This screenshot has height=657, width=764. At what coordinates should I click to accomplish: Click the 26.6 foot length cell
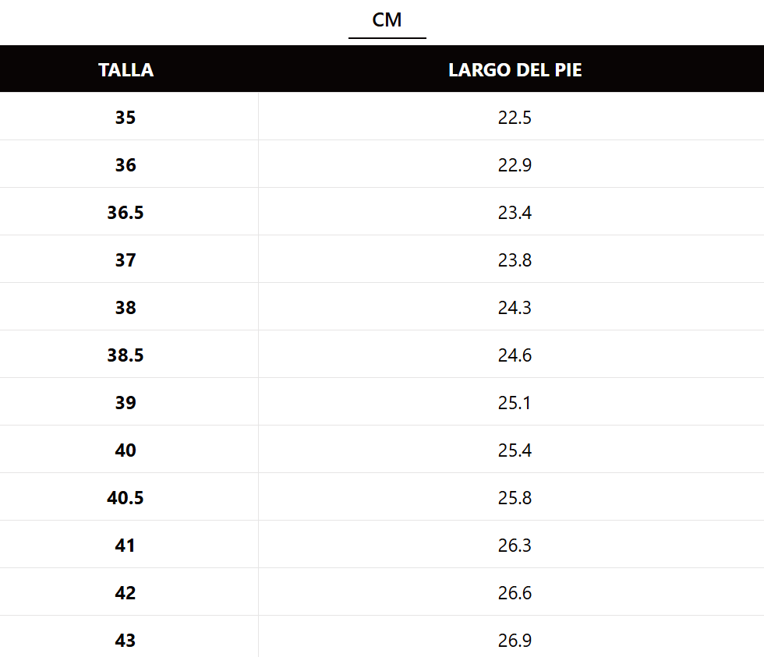pyautogui.click(x=515, y=593)
